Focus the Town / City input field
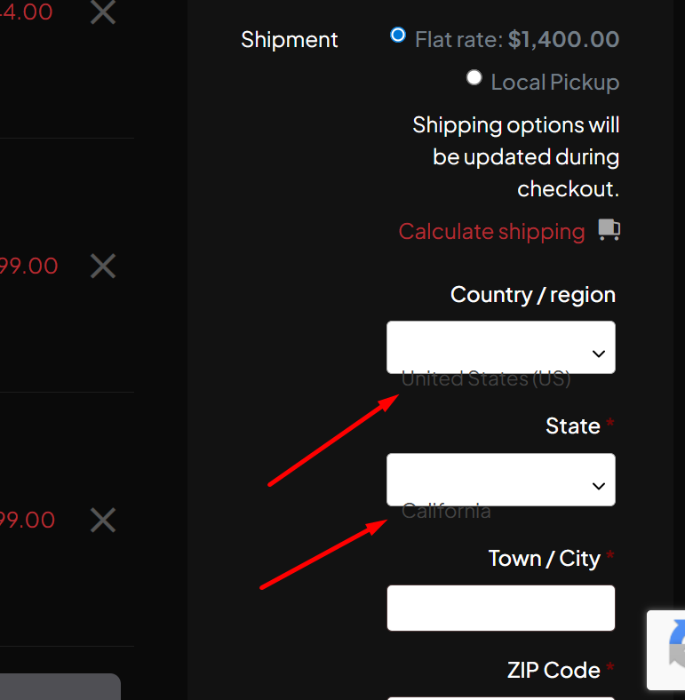 point(500,608)
